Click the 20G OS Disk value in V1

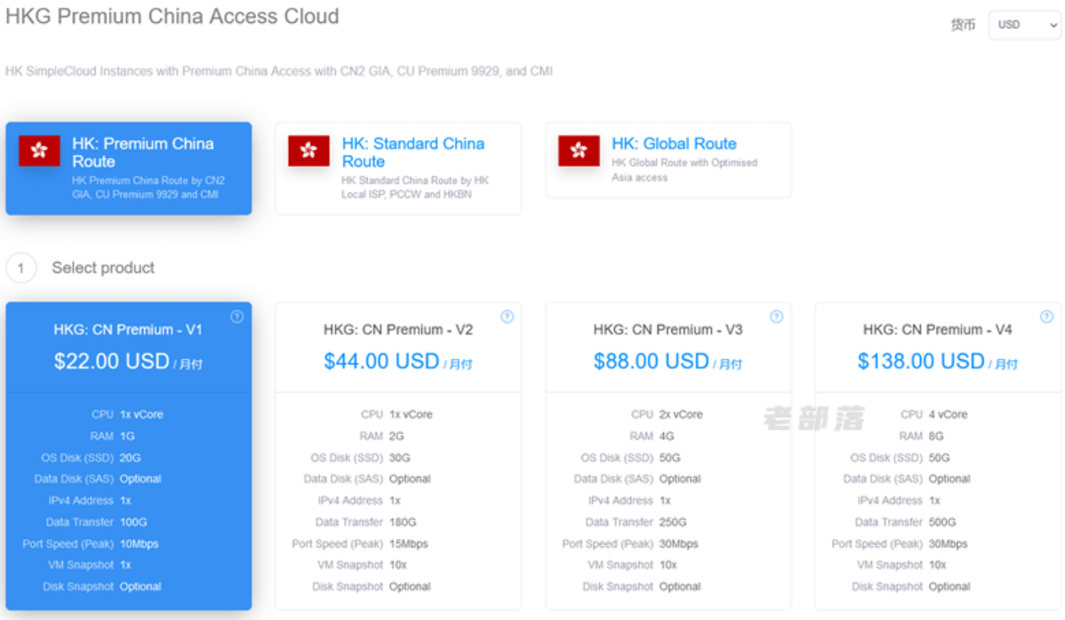pos(130,458)
